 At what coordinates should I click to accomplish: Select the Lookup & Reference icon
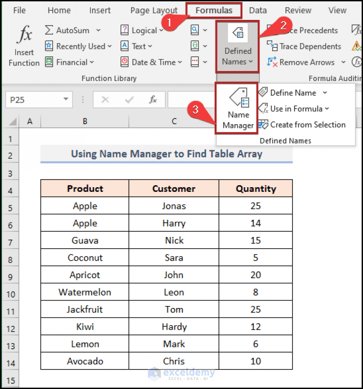tap(195, 30)
